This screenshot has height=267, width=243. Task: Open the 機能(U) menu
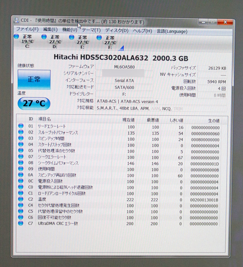click(70, 30)
